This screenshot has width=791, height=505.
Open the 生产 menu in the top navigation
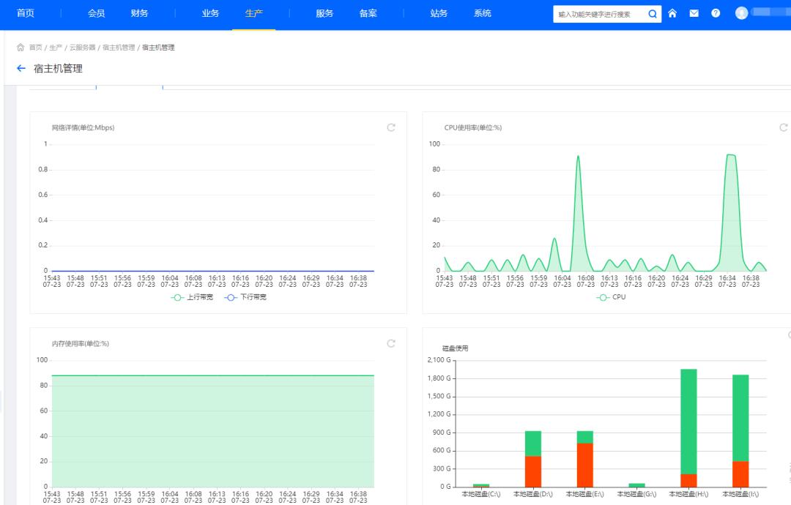point(253,14)
